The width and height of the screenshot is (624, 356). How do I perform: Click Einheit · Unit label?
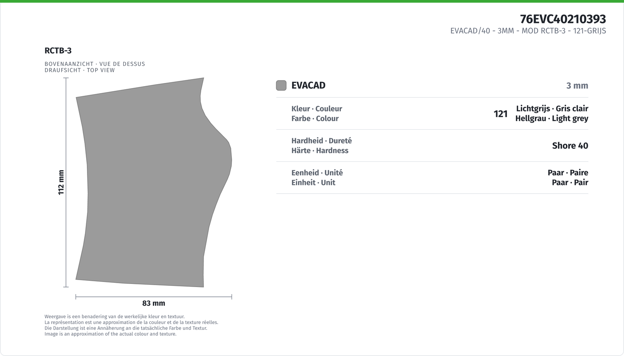pyautogui.click(x=314, y=182)
